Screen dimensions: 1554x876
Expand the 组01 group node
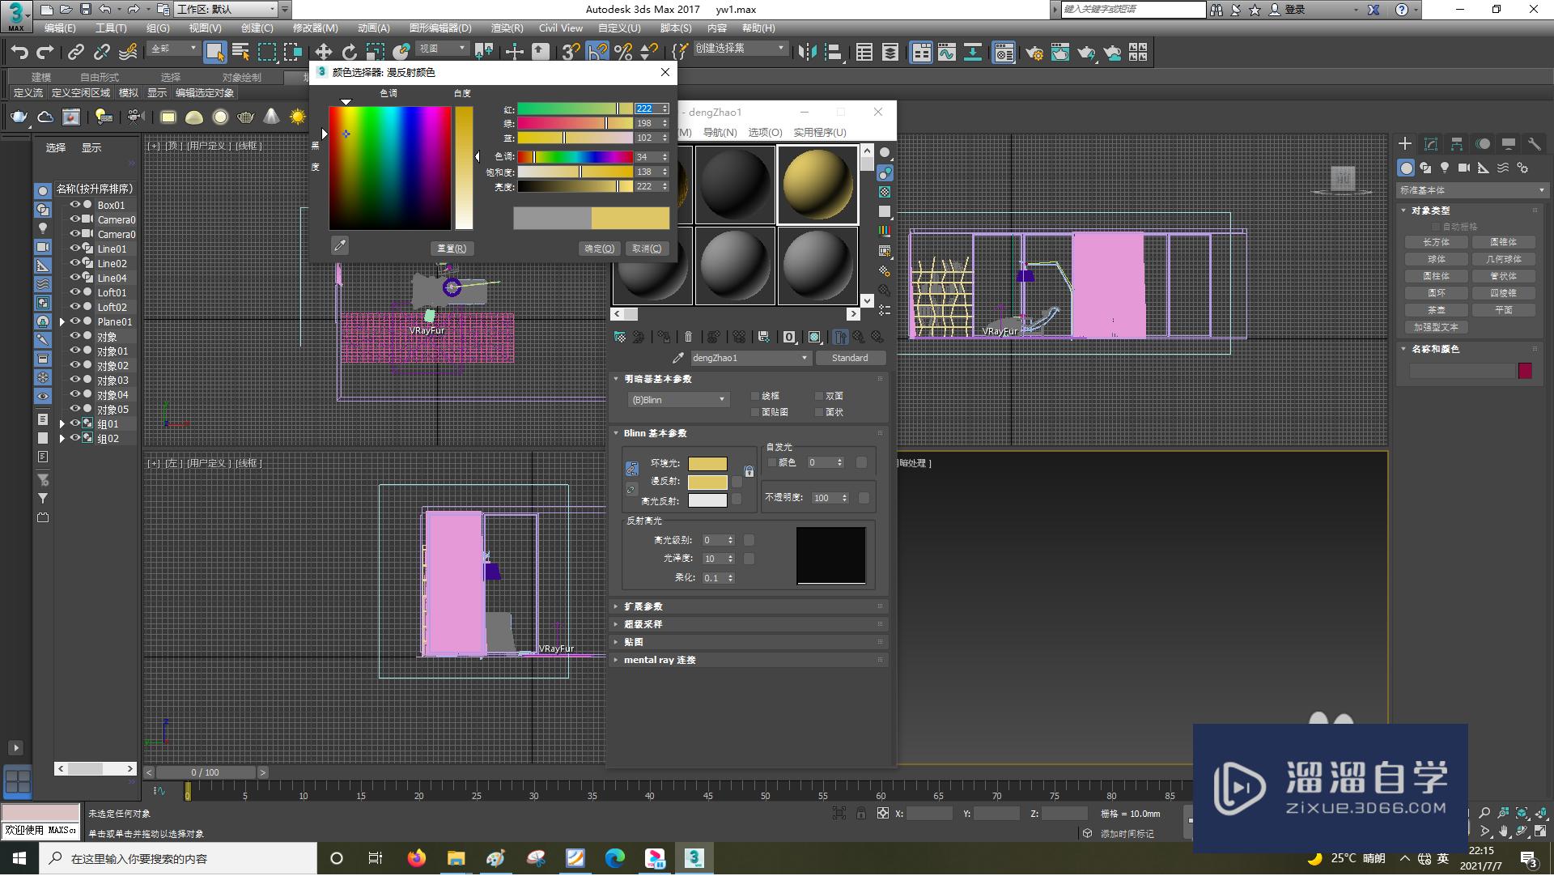tap(62, 424)
